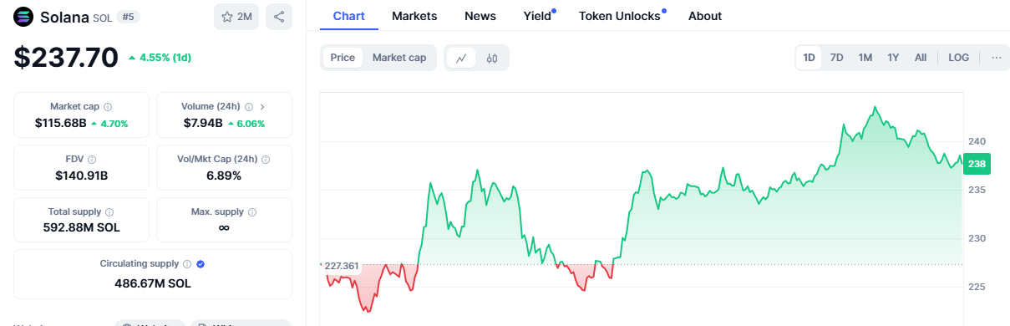Show Total supply info icon
This screenshot has width=1010, height=326.
point(109,212)
